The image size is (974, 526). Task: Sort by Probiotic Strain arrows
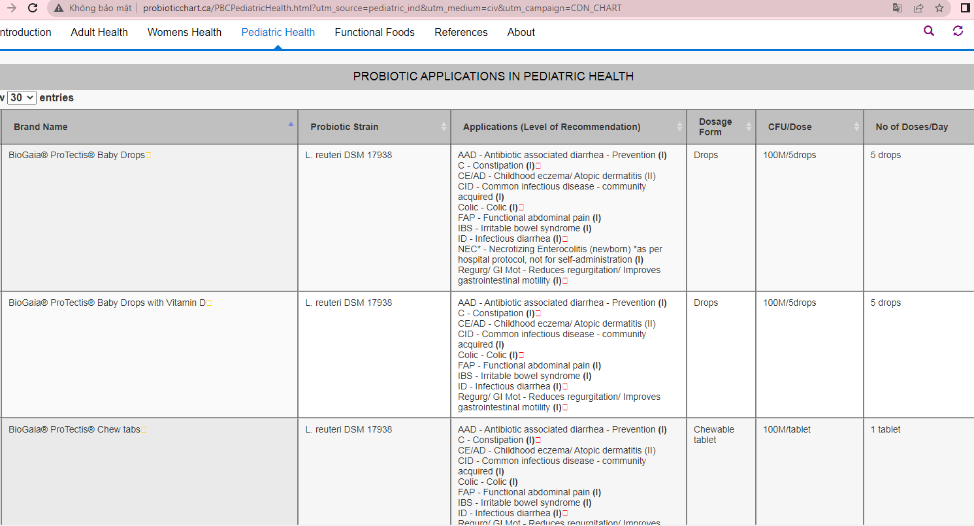444,127
